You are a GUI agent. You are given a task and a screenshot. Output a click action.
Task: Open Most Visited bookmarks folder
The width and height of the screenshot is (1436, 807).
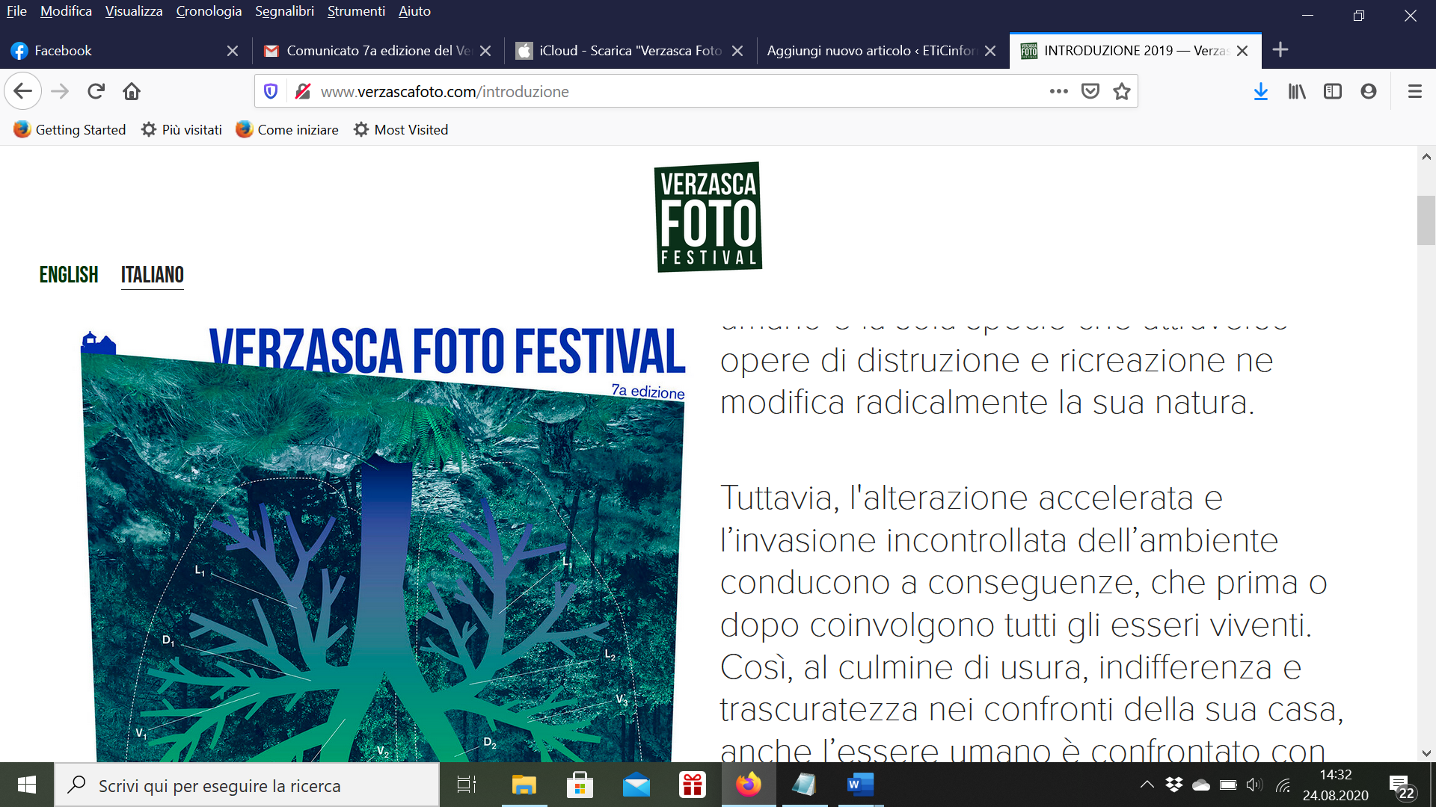click(x=401, y=129)
